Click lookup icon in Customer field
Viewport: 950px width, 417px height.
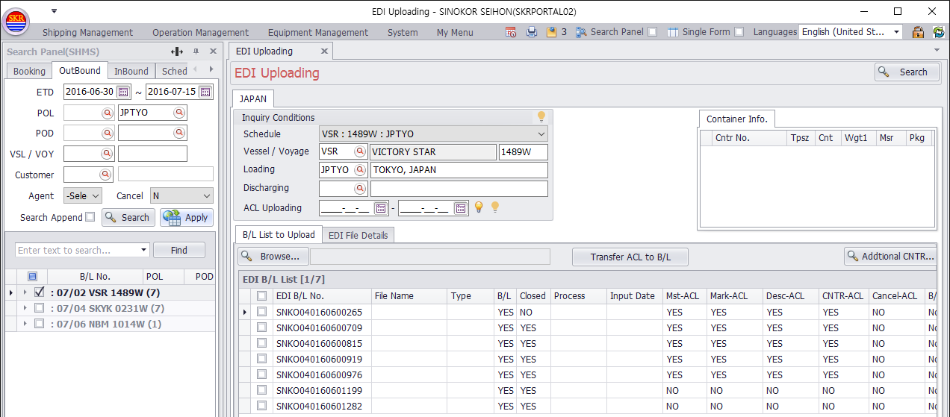coord(106,175)
